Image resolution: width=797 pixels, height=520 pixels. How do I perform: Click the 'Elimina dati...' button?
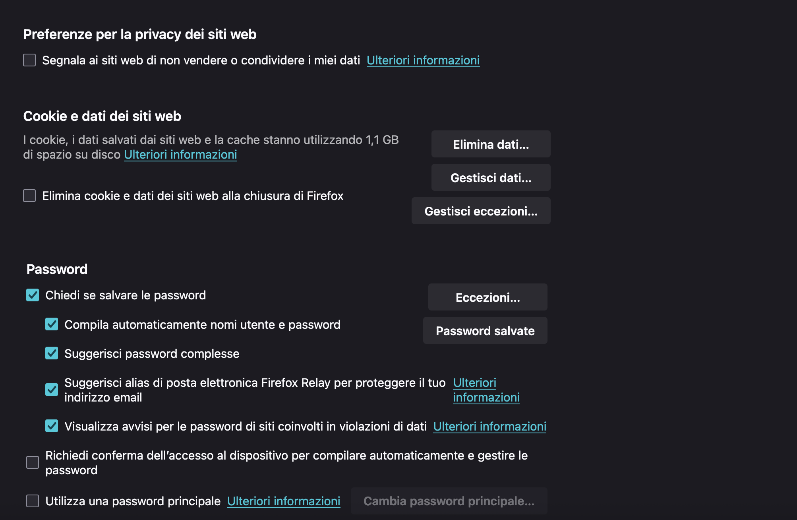[491, 144]
